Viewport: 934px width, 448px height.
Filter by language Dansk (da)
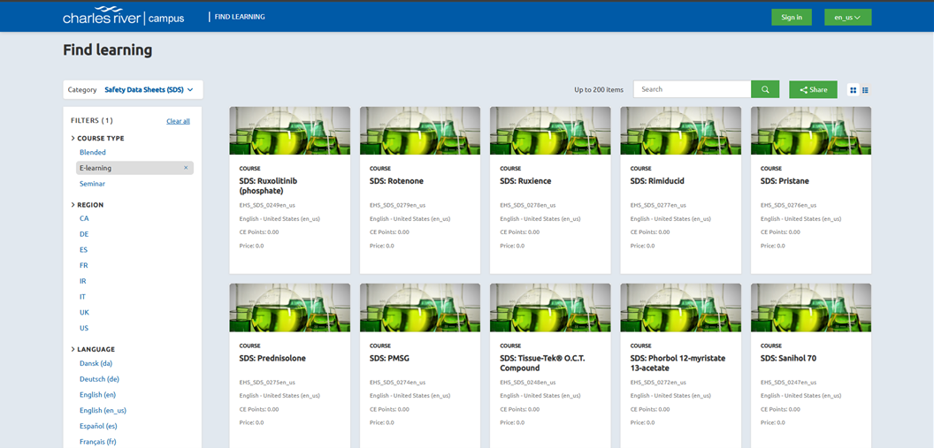click(x=96, y=363)
